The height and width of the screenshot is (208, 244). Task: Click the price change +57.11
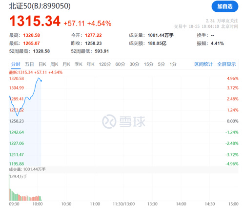(74, 23)
